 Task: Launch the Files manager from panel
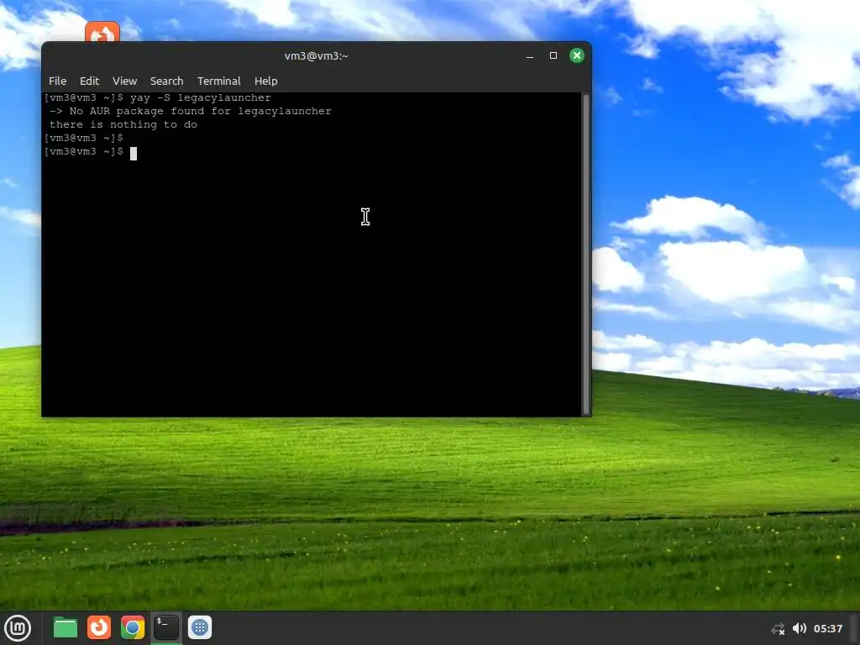[66, 627]
